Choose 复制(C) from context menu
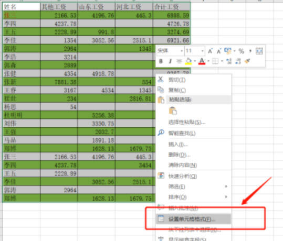 (193, 90)
